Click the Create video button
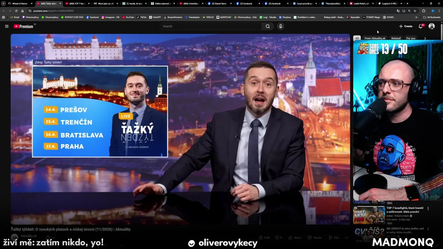The width and height of the screenshot is (443, 249). point(406,26)
